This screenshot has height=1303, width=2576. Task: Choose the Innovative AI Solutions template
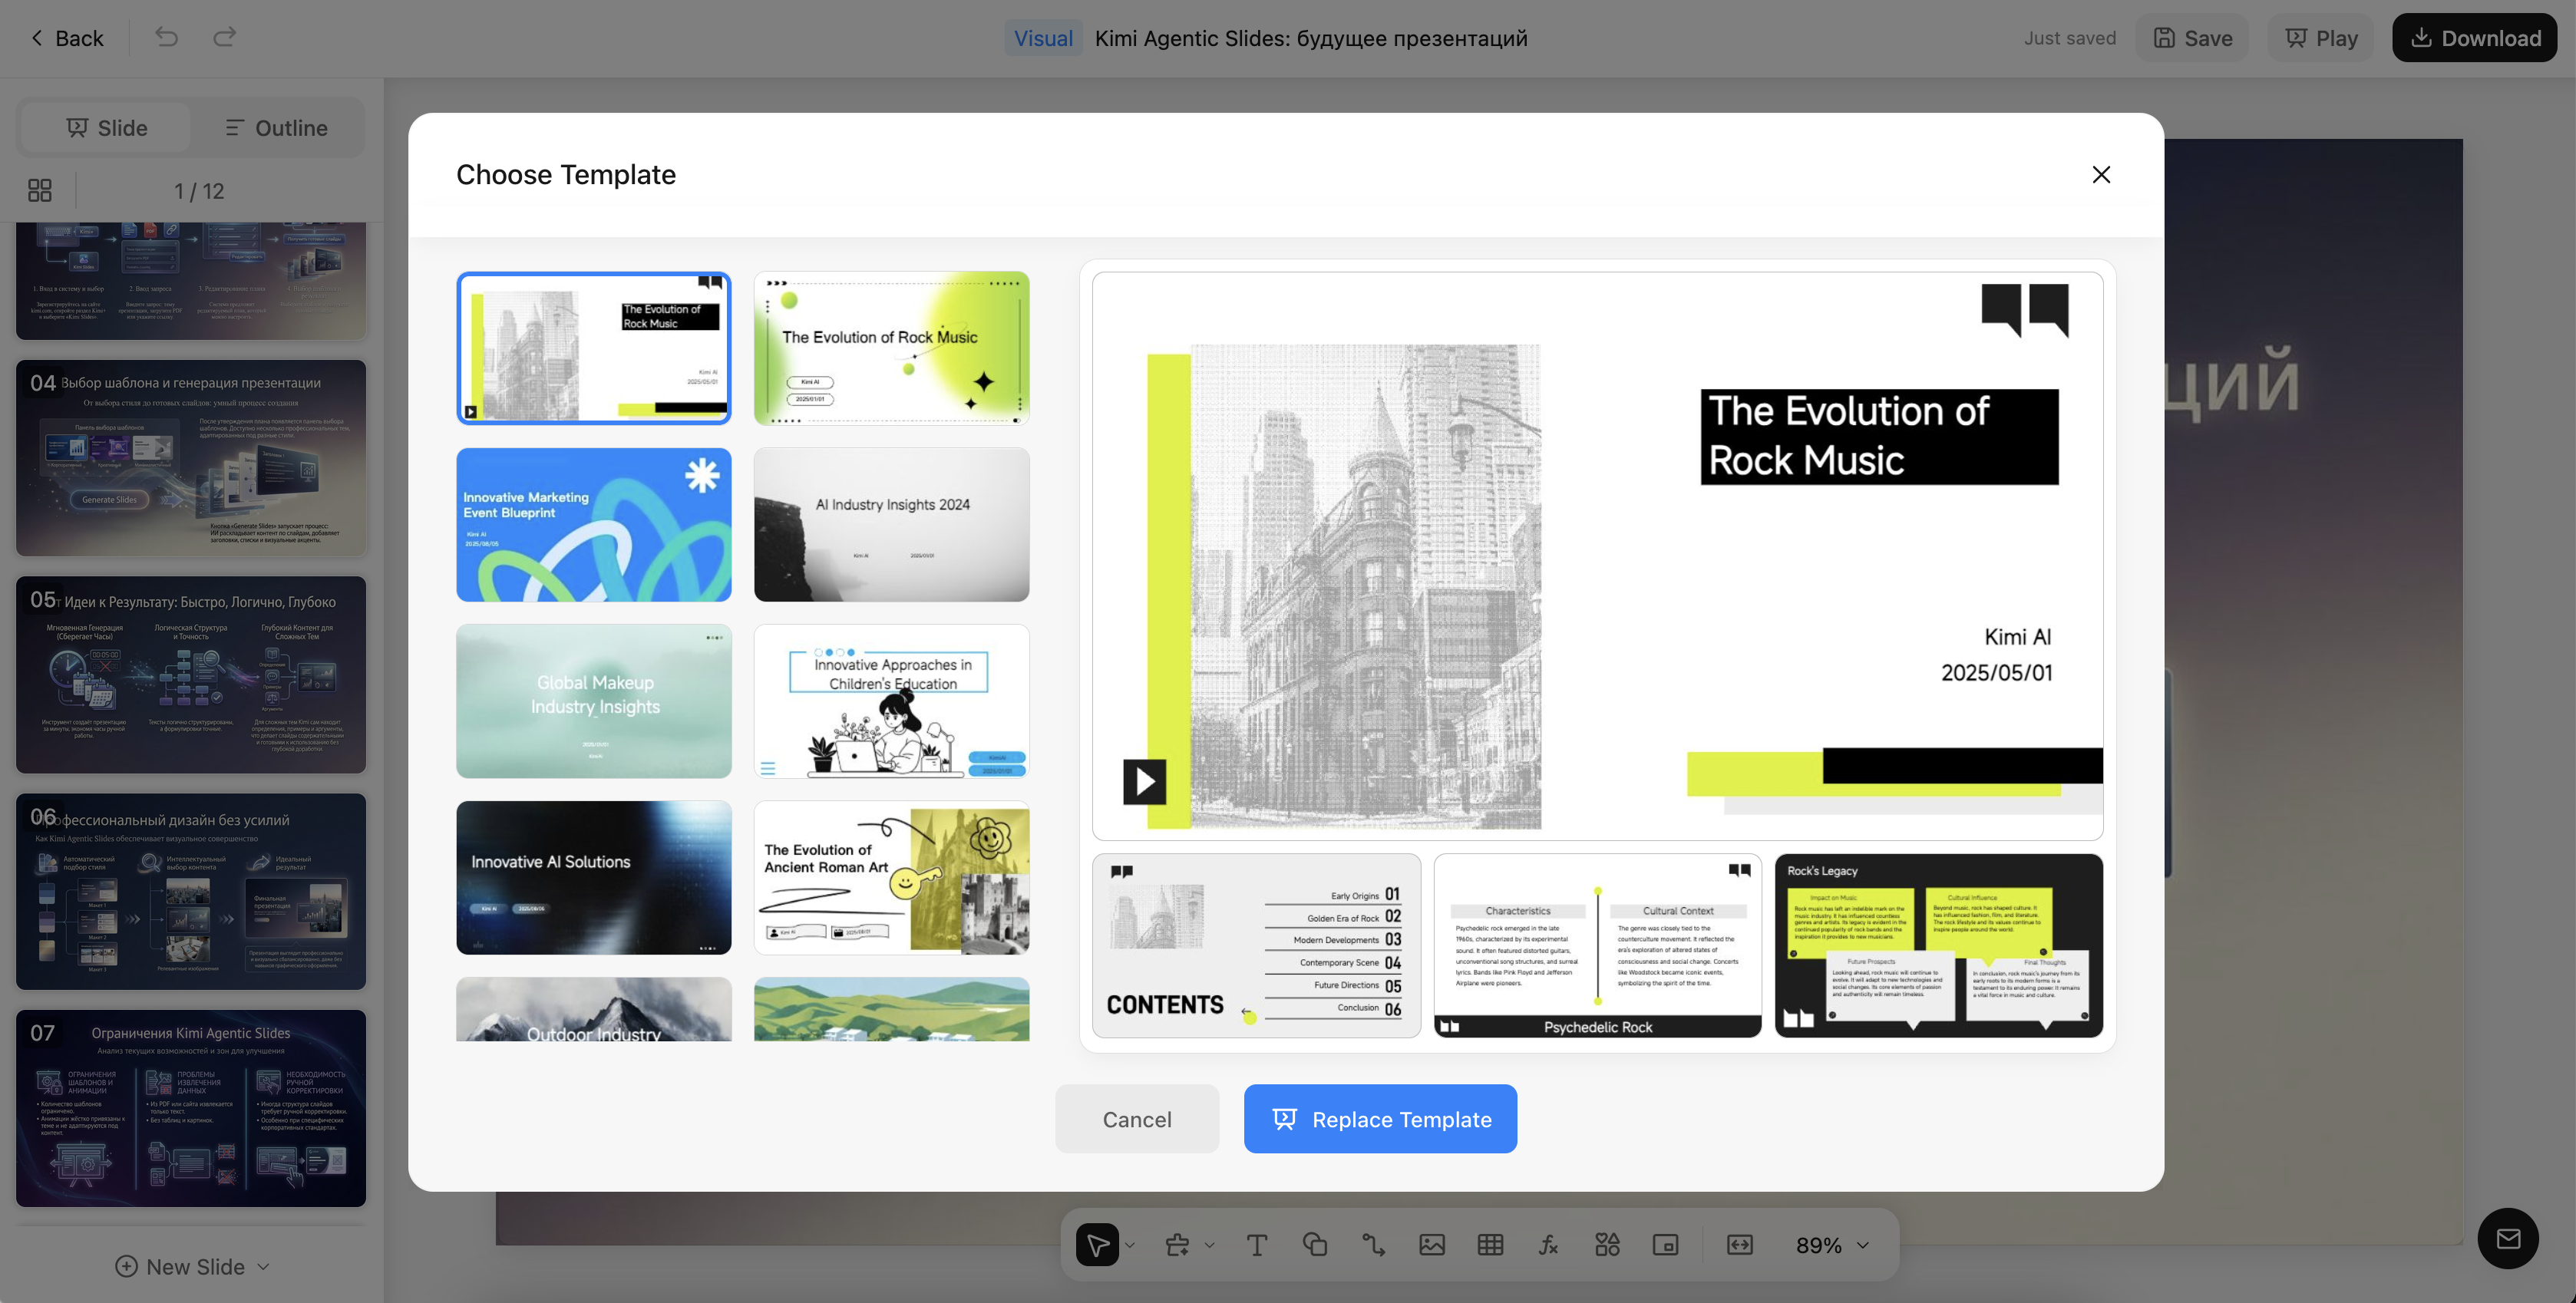pyautogui.click(x=594, y=877)
